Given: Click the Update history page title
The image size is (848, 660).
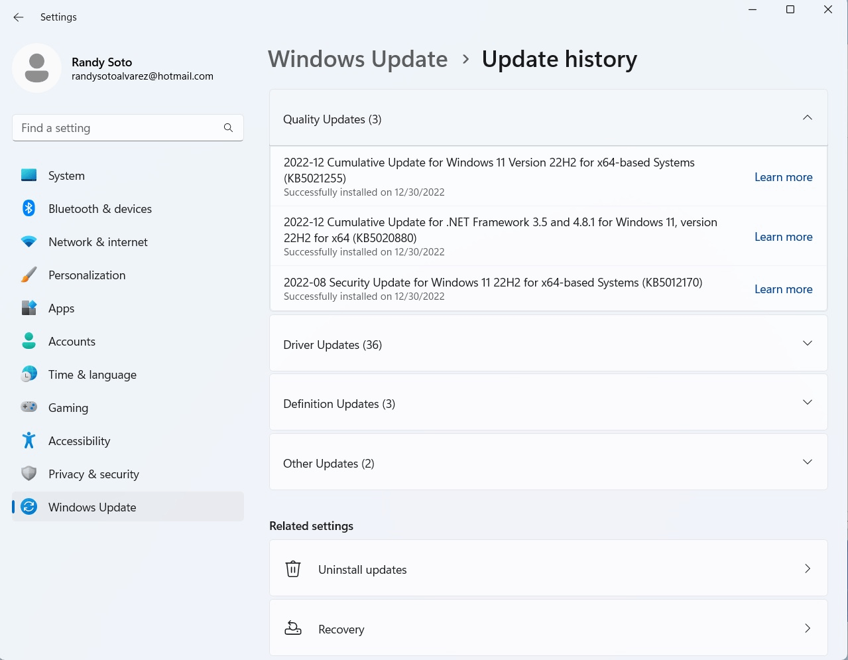Looking at the screenshot, I should pyautogui.click(x=560, y=59).
